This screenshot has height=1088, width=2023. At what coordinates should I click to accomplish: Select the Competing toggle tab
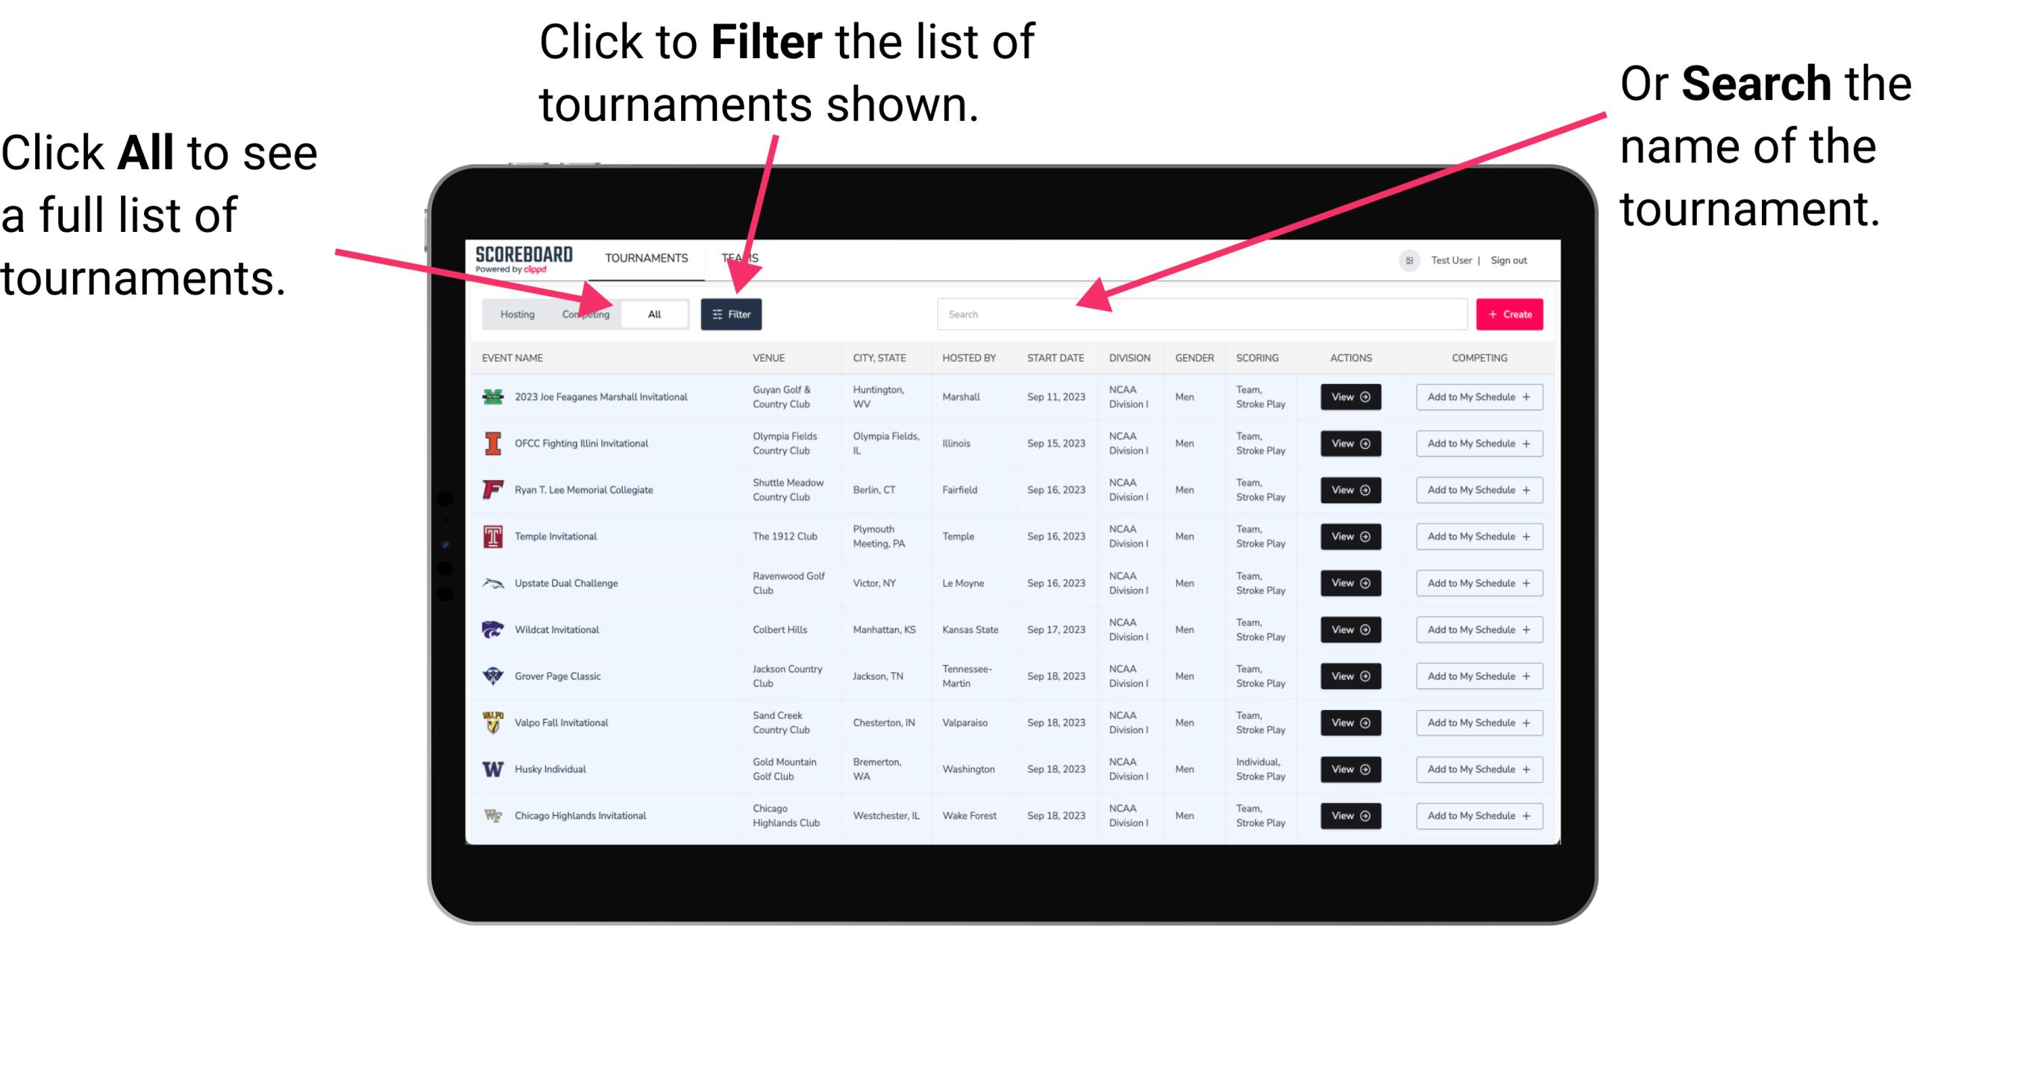coord(583,313)
